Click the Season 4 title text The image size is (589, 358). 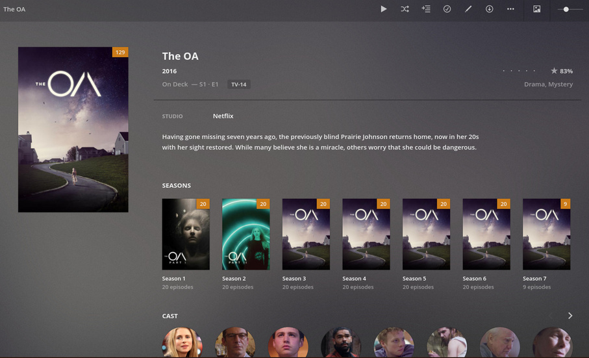354,278
